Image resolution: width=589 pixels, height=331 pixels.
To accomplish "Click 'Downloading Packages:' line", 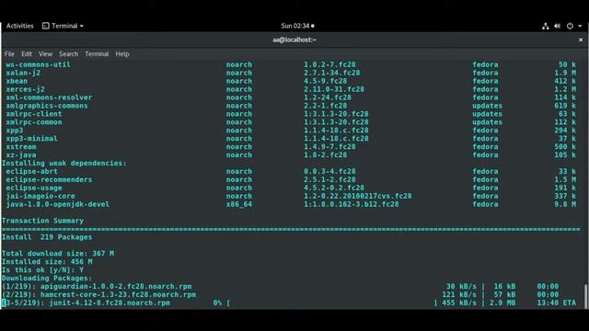I will tap(47, 279).
